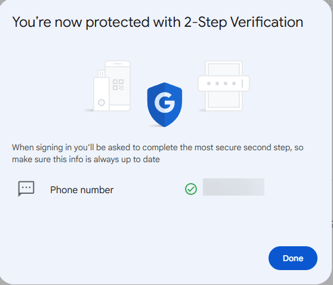Screen dimensions: 333x285
Task: Click the USB security key illustration
Action: (x=101, y=91)
